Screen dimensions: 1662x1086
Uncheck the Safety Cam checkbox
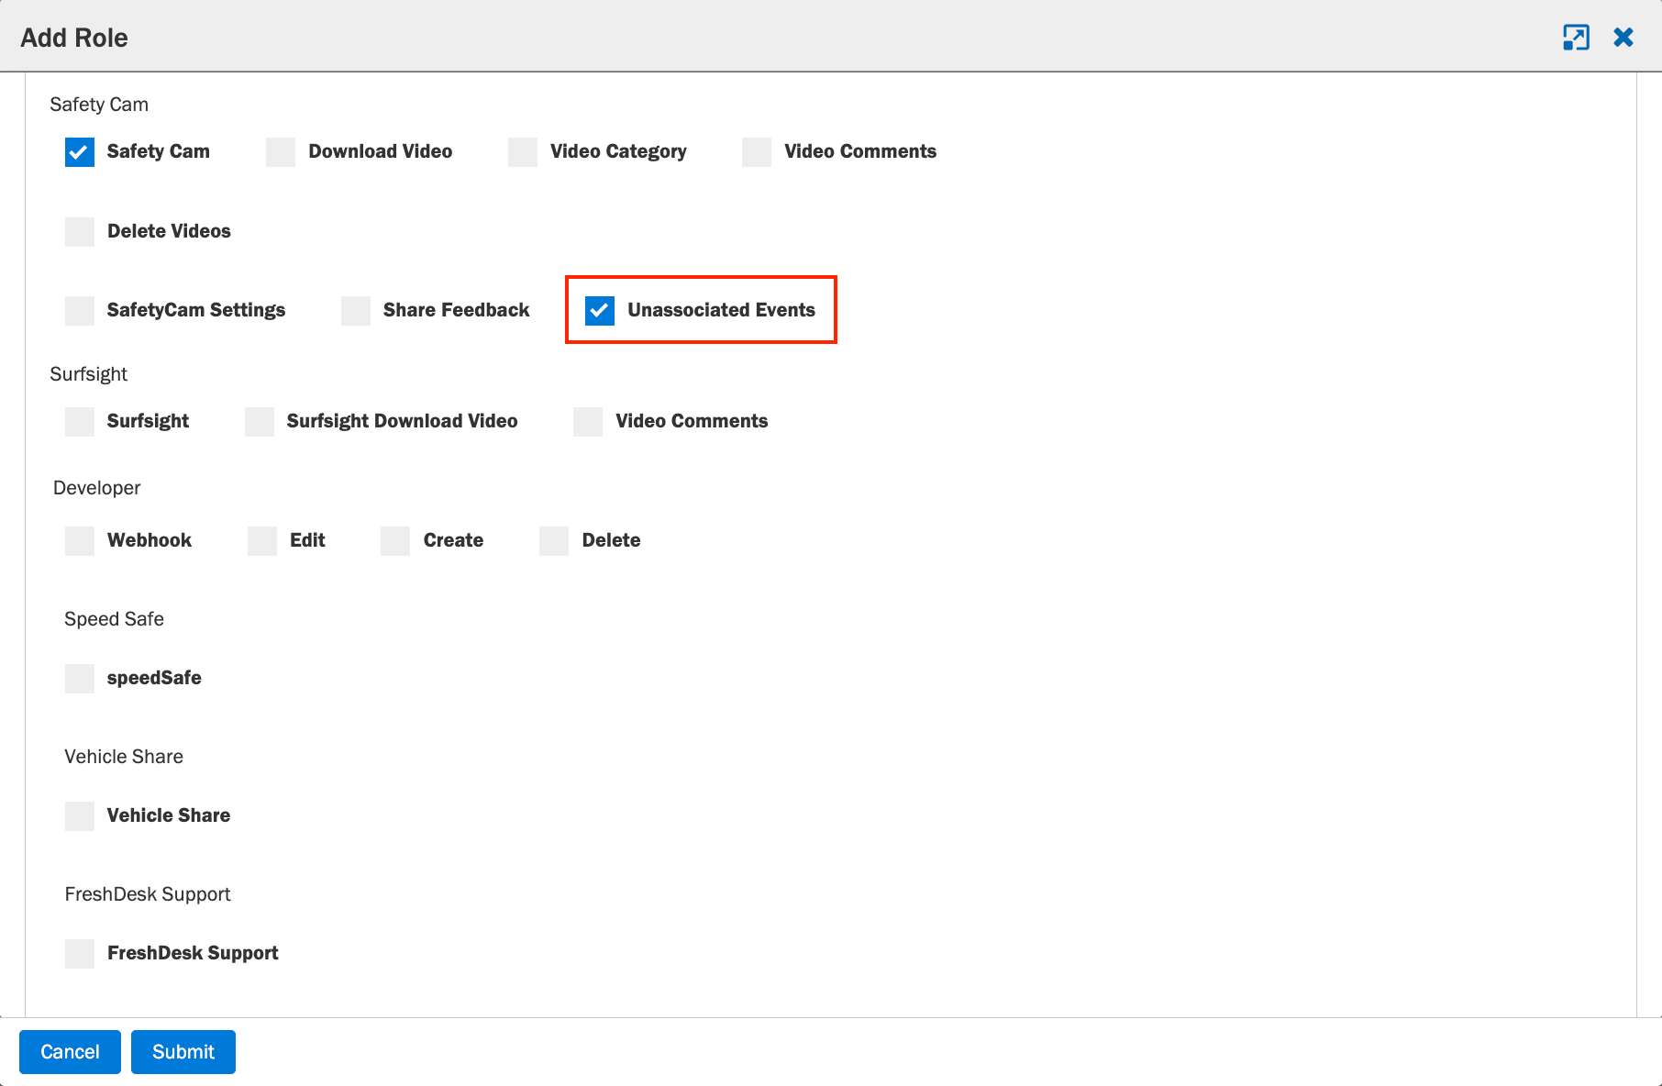point(80,152)
